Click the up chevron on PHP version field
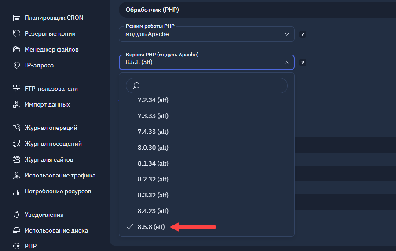 pos(286,63)
